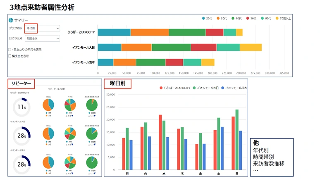320x179 pixels.
Task: Click the teal 60代 segment of イオンモール茨木 bar
Action: 192,62
